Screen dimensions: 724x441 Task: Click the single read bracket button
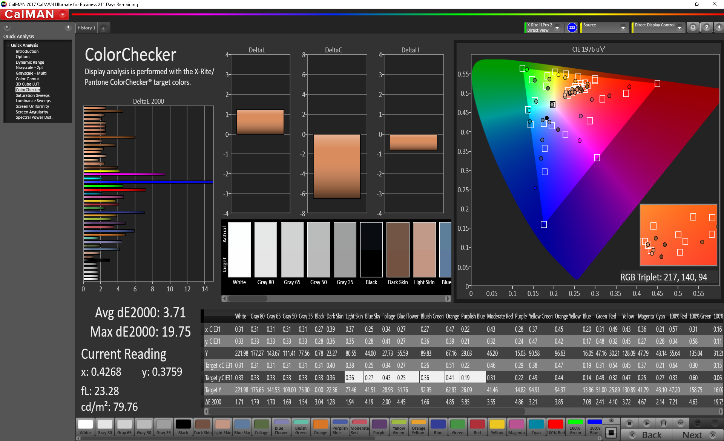coord(664,423)
